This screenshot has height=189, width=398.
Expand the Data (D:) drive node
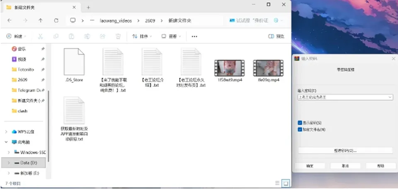tap(9, 163)
